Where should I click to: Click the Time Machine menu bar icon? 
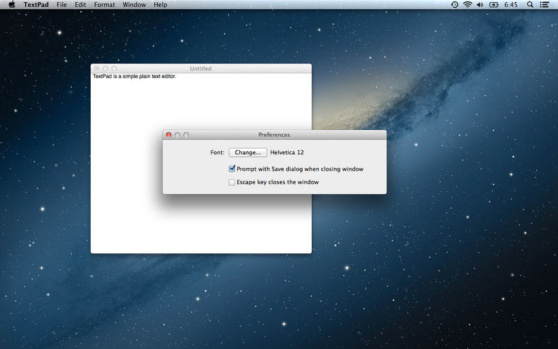tap(455, 5)
